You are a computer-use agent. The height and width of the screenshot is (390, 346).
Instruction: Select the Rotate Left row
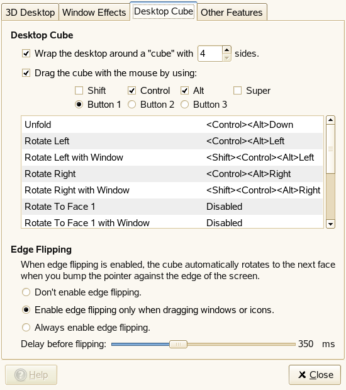pyautogui.click(x=172, y=141)
